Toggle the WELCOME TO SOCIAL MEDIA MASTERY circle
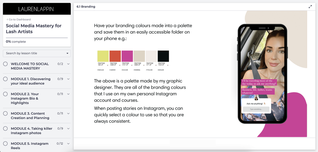Screen dimensions: 318x152 point(5,64)
